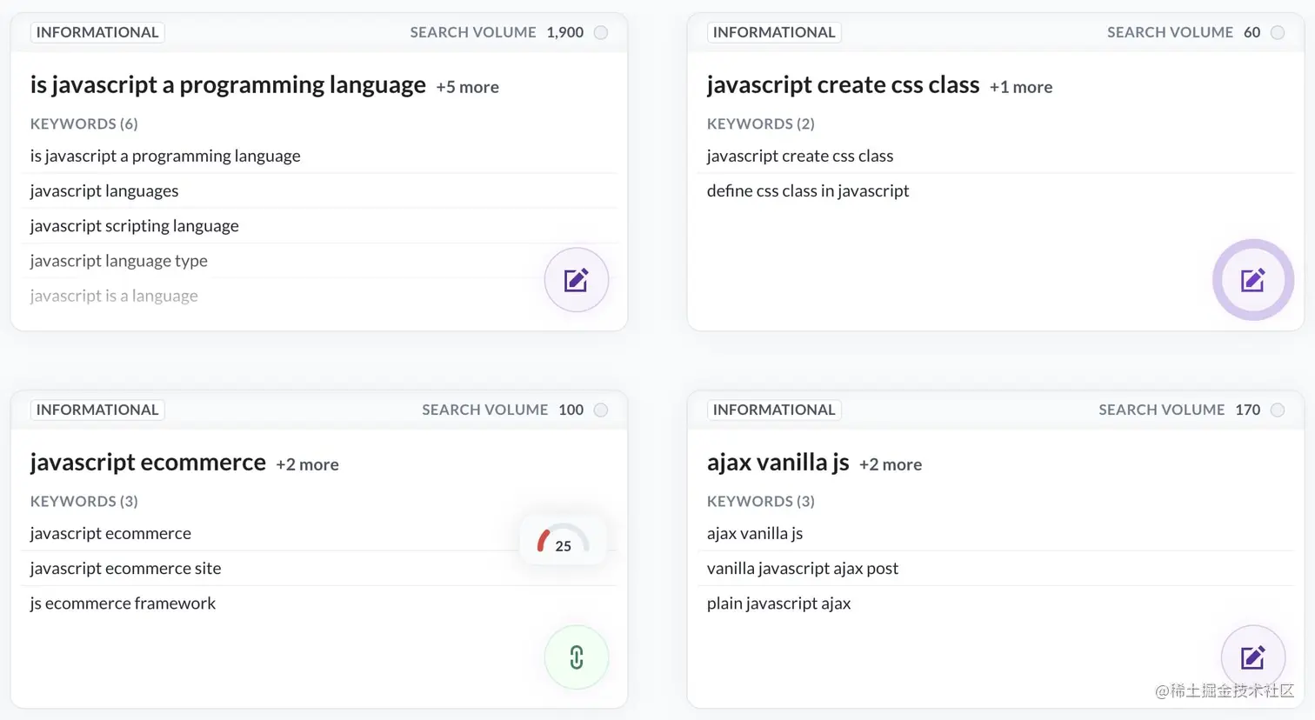Open the keyword "javascript languages"

pyautogui.click(x=104, y=190)
